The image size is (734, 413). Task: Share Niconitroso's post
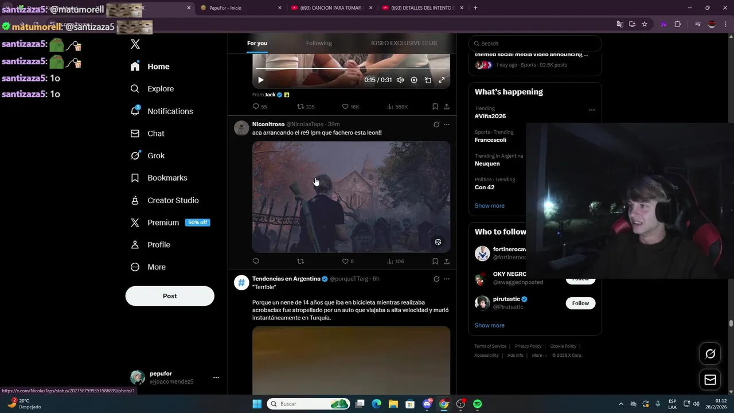(447, 262)
